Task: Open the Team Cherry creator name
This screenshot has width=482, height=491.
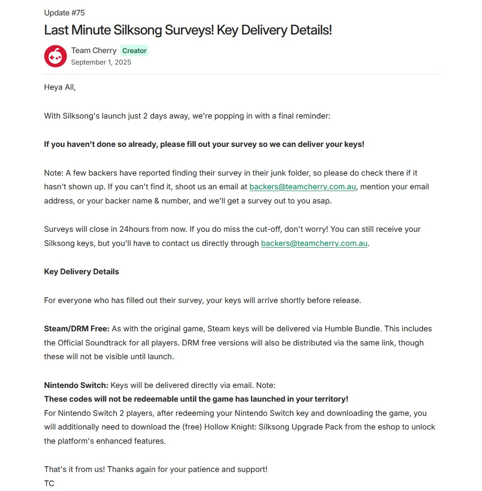Action: 94,50
